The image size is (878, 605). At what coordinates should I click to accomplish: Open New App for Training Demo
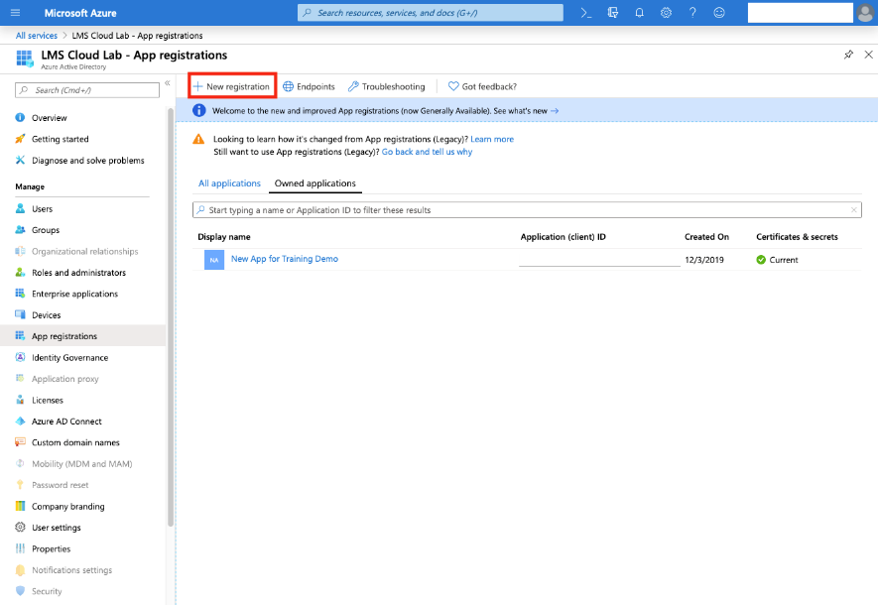[x=285, y=259]
